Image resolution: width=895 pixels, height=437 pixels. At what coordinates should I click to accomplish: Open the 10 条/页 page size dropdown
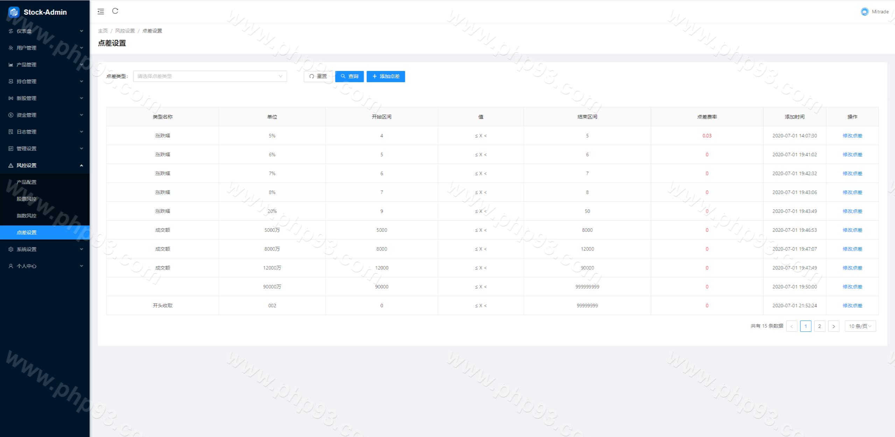coord(860,326)
